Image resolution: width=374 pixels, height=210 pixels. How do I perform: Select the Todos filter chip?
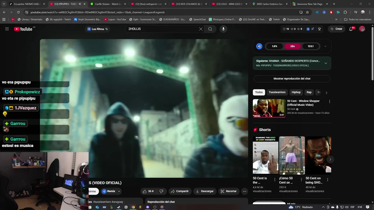[x=259, y=92]
